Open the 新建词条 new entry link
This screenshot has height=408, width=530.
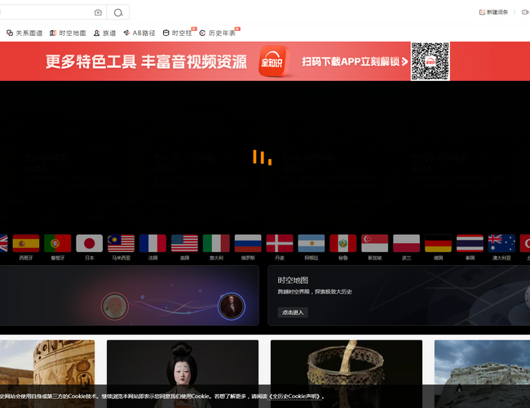493,12
